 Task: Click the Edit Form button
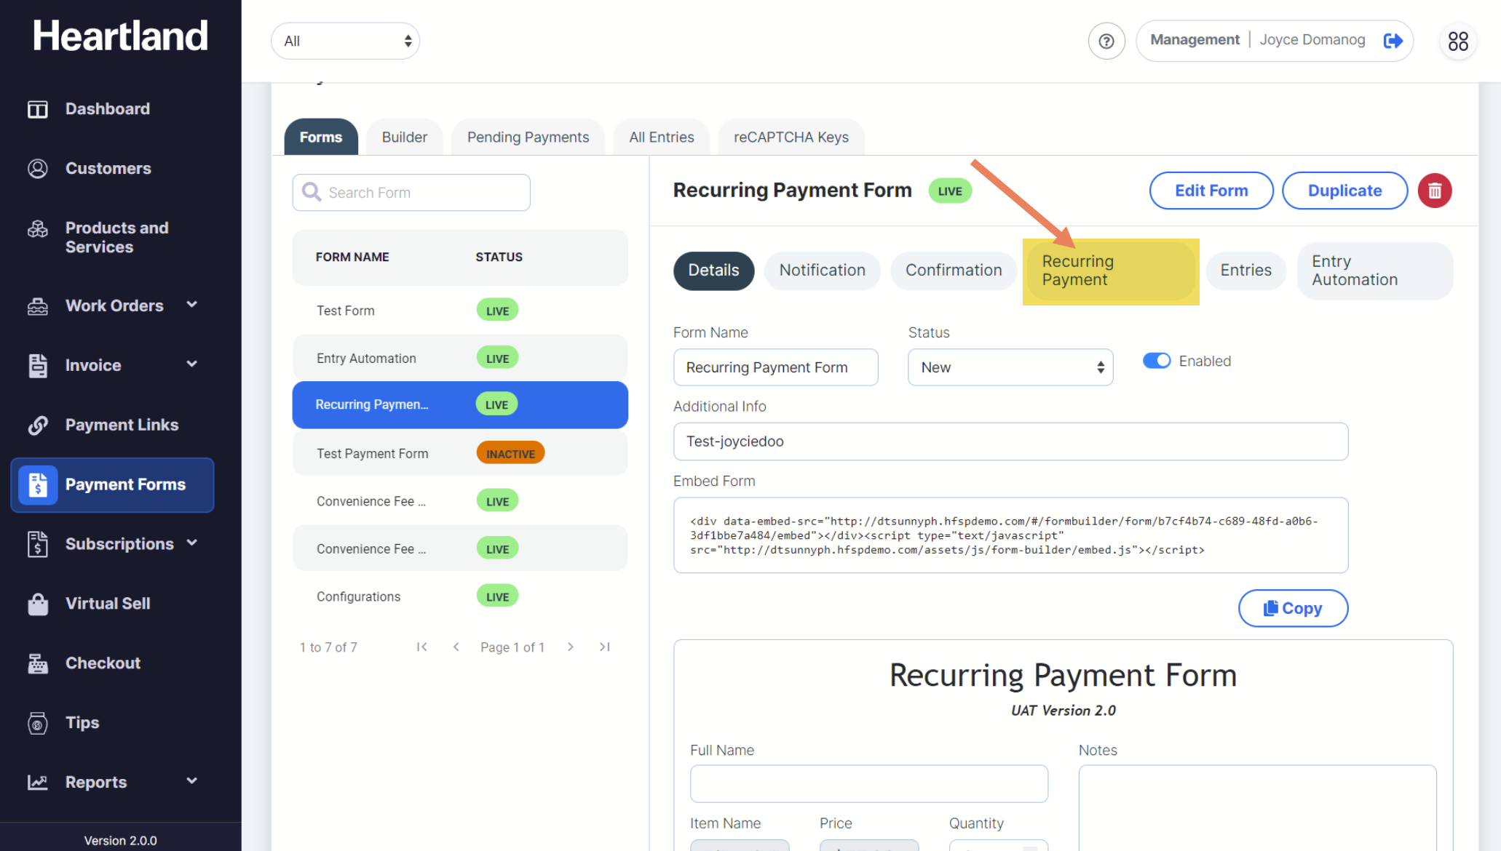(1211, 191)
